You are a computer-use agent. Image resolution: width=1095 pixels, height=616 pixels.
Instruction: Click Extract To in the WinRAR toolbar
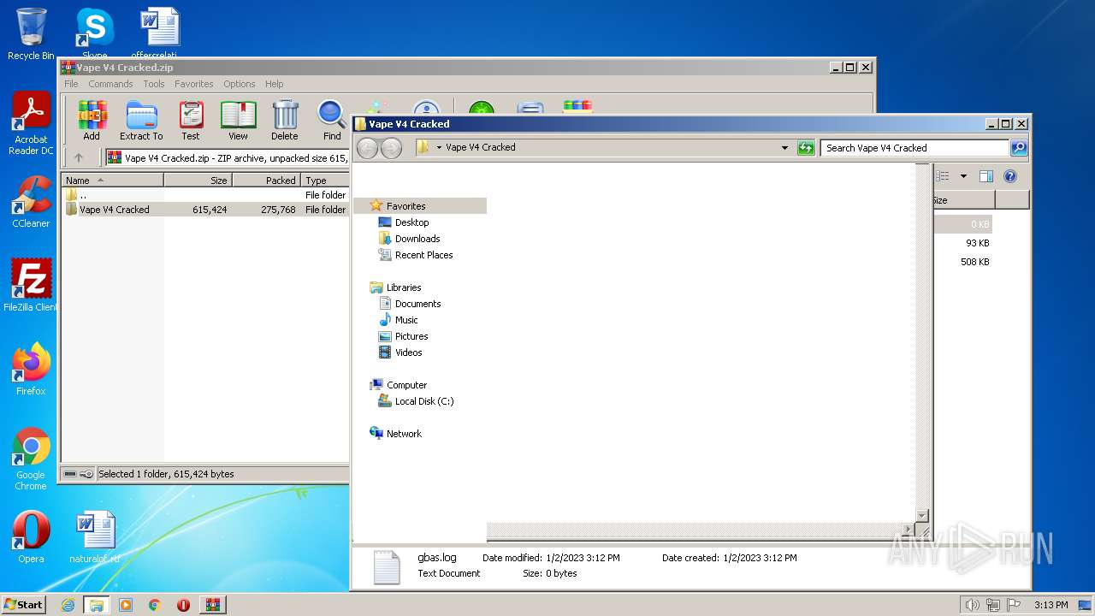coord(141,120)
